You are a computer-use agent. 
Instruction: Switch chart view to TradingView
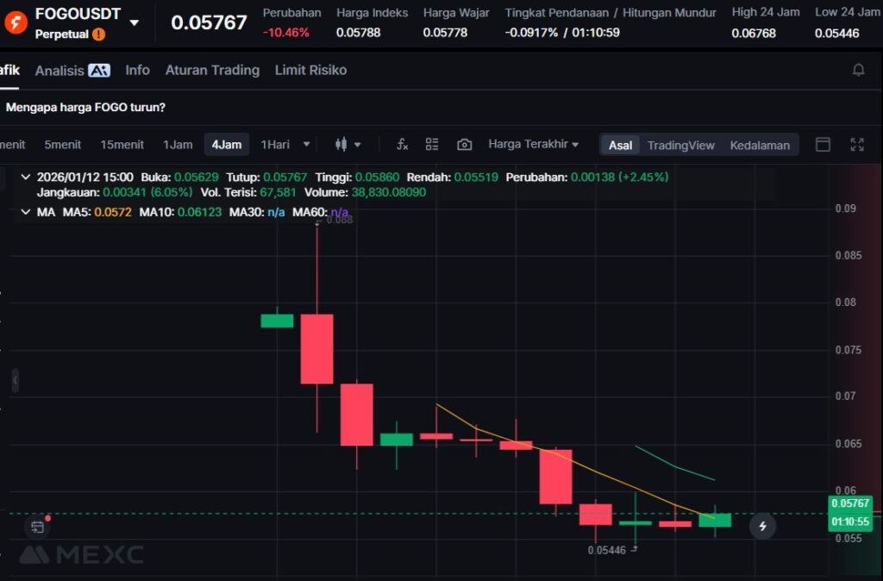point(680,145)
